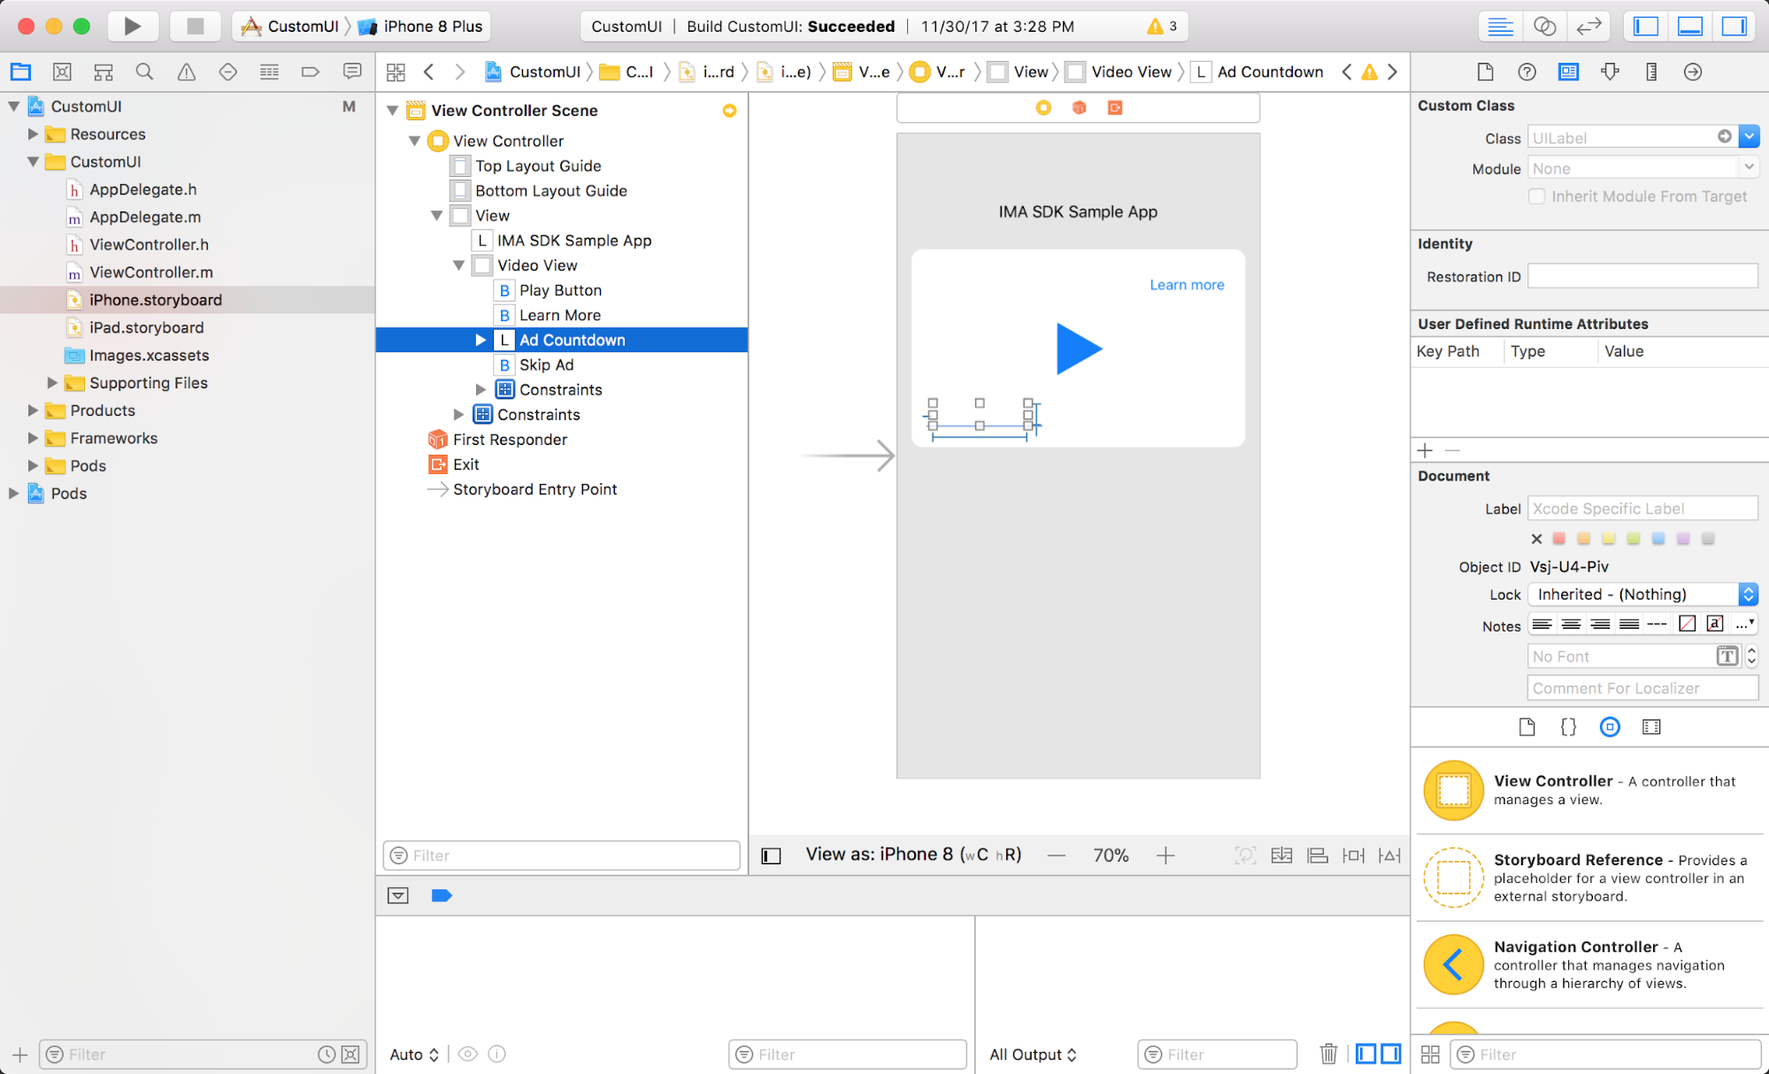Select the Object library tab
The height and width of the screenshot is (1074, 1769).
(1610, 726)
